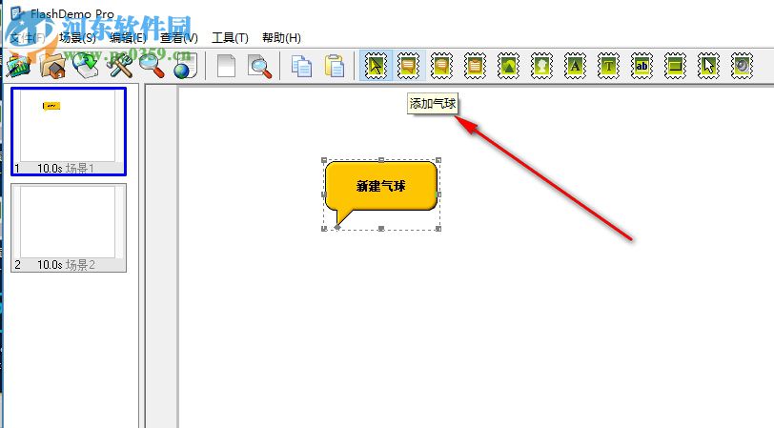Click the rounded speech bubble stamp tool
Screen dimensions: 774x428
click(441, 65)
